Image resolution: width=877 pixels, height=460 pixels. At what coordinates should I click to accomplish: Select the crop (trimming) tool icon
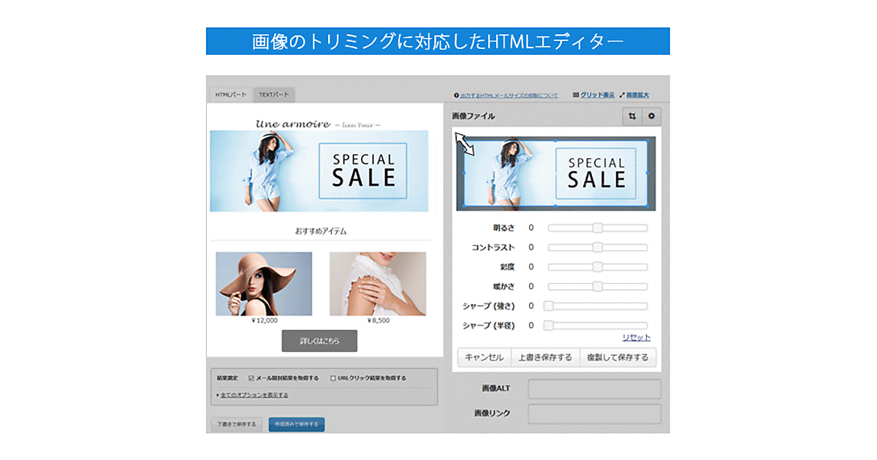click(632, 116)
